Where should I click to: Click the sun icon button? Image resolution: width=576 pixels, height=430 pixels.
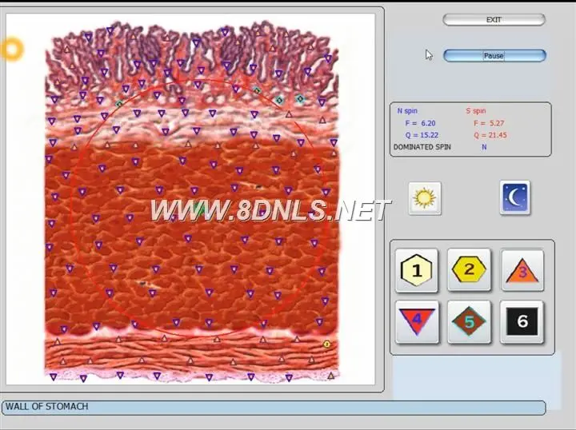425,198
